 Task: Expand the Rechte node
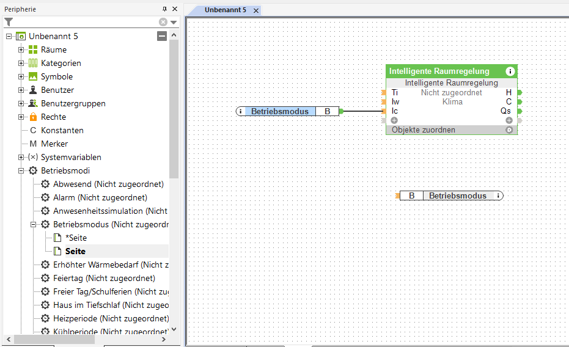click(x=21, y=117)
